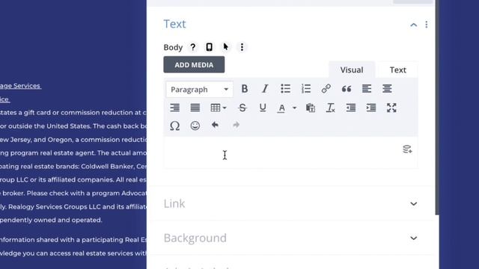Image resolution: width=479 pixels, height=269 pixels.
Task: Justify the text
Action: tap(195, 108)
